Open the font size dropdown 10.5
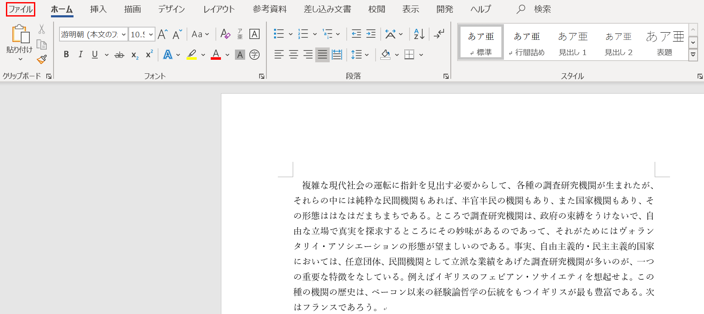 point(151,35)
